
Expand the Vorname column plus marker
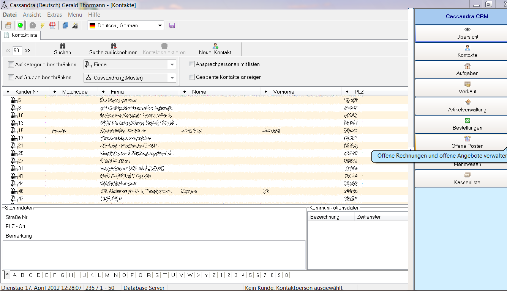pos(266,92)
